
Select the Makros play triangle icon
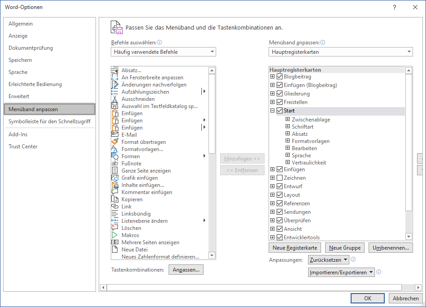(x=115, y=235)
